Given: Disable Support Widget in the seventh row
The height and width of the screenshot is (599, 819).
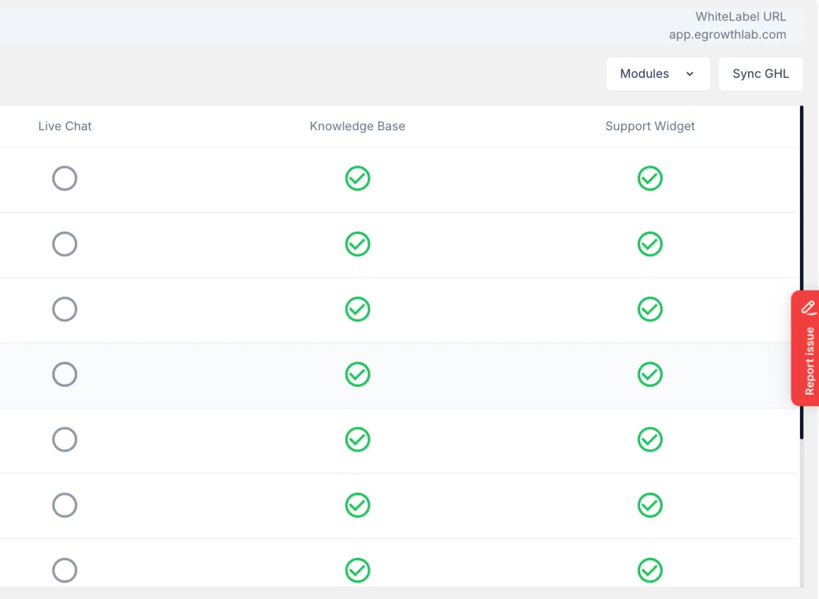Looking at the screenshot, I should [x=650, y=570].
